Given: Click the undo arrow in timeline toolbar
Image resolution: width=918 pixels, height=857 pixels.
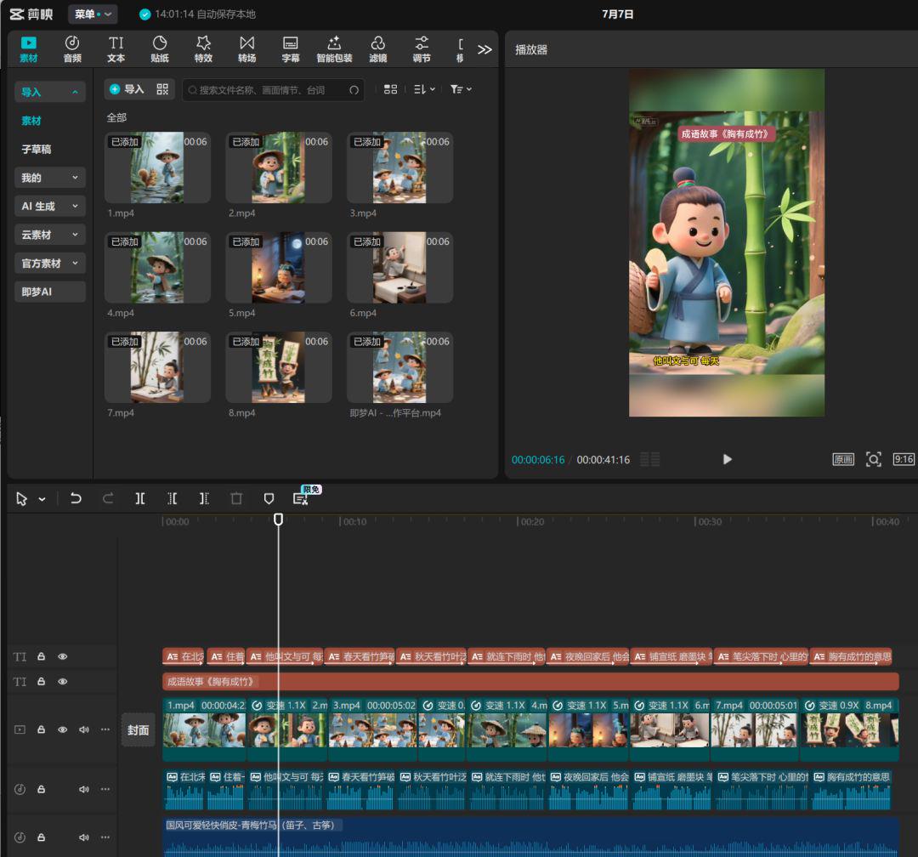Looking at the screenshot, I should pos(76,498).
